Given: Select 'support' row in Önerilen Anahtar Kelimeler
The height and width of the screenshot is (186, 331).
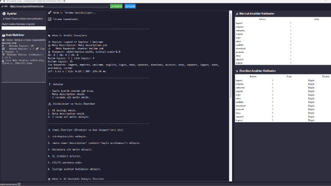Looking at the screenshot, I should (x=283, y=117).
